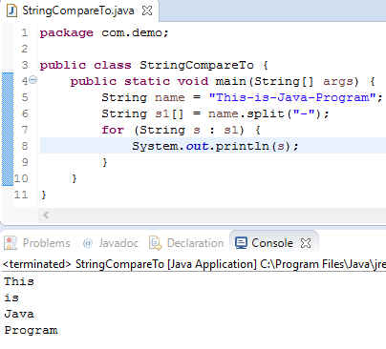Click the Java file icon on editor tab
This screenshot has width=386, height=349.
point(11,10)
